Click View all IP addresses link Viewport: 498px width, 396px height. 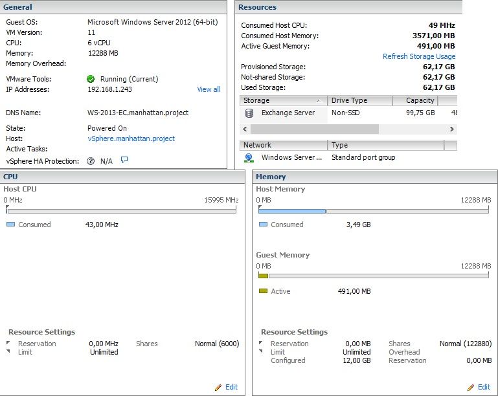pyautogui.click(x=209, y=89)
